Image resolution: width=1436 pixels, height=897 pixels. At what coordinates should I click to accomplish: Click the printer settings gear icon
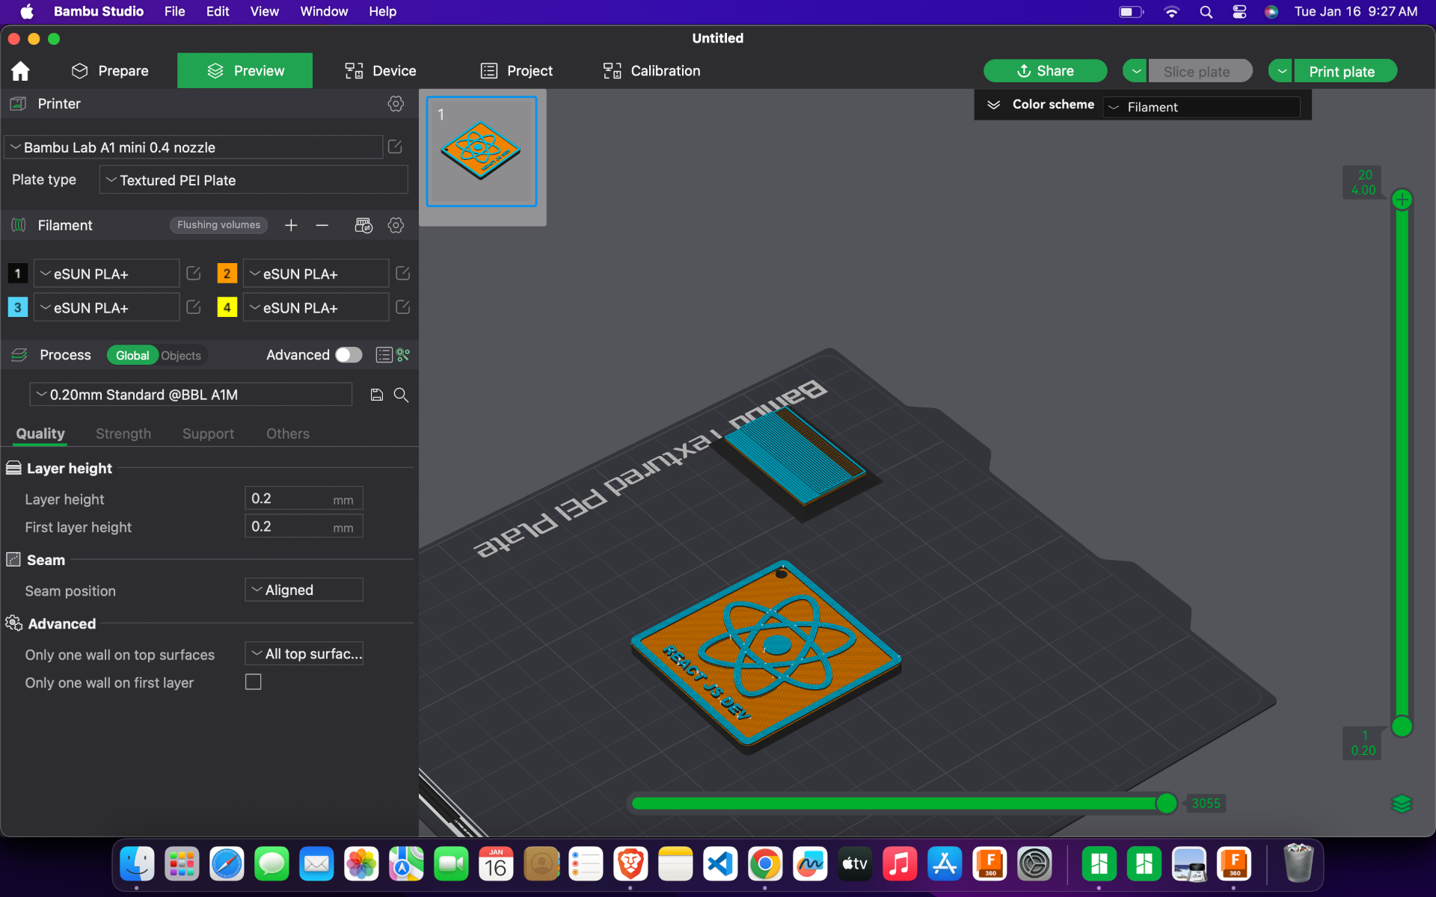coord(396,102)
